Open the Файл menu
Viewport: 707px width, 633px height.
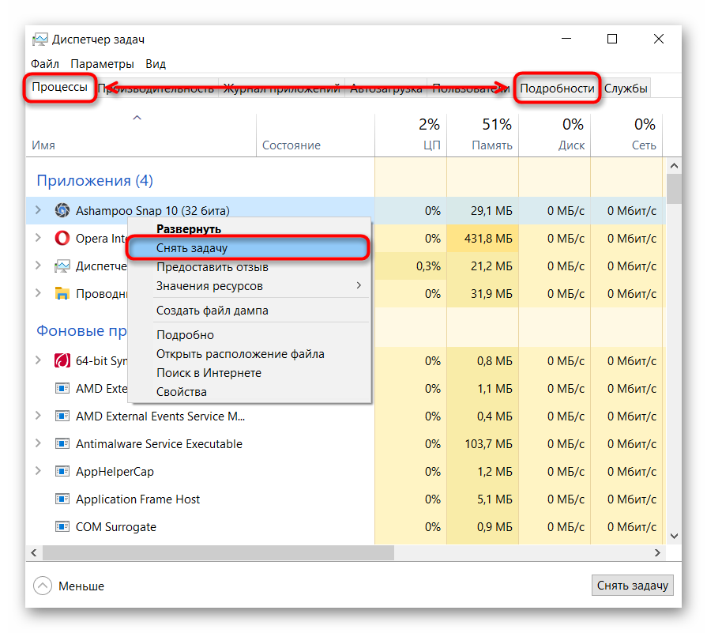pos(45,64)
